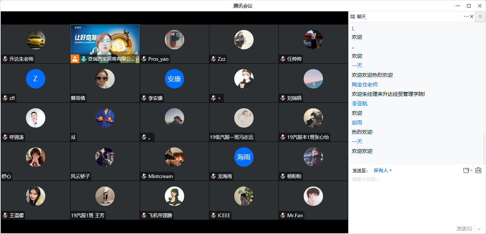Click muted mic icon beside Pros_yao
486x234 pixels.
pos(144,59)
